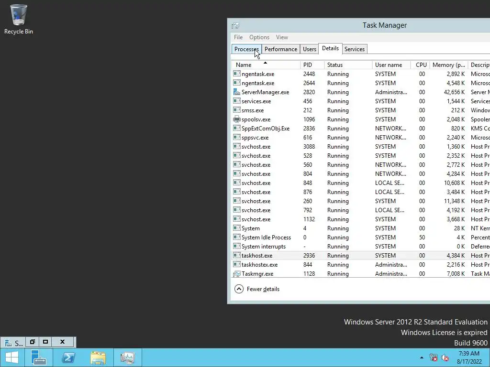Click the muted speaker tray icon
The height and width of the screenshot is (367, 490).
click(x=445, y=357)
